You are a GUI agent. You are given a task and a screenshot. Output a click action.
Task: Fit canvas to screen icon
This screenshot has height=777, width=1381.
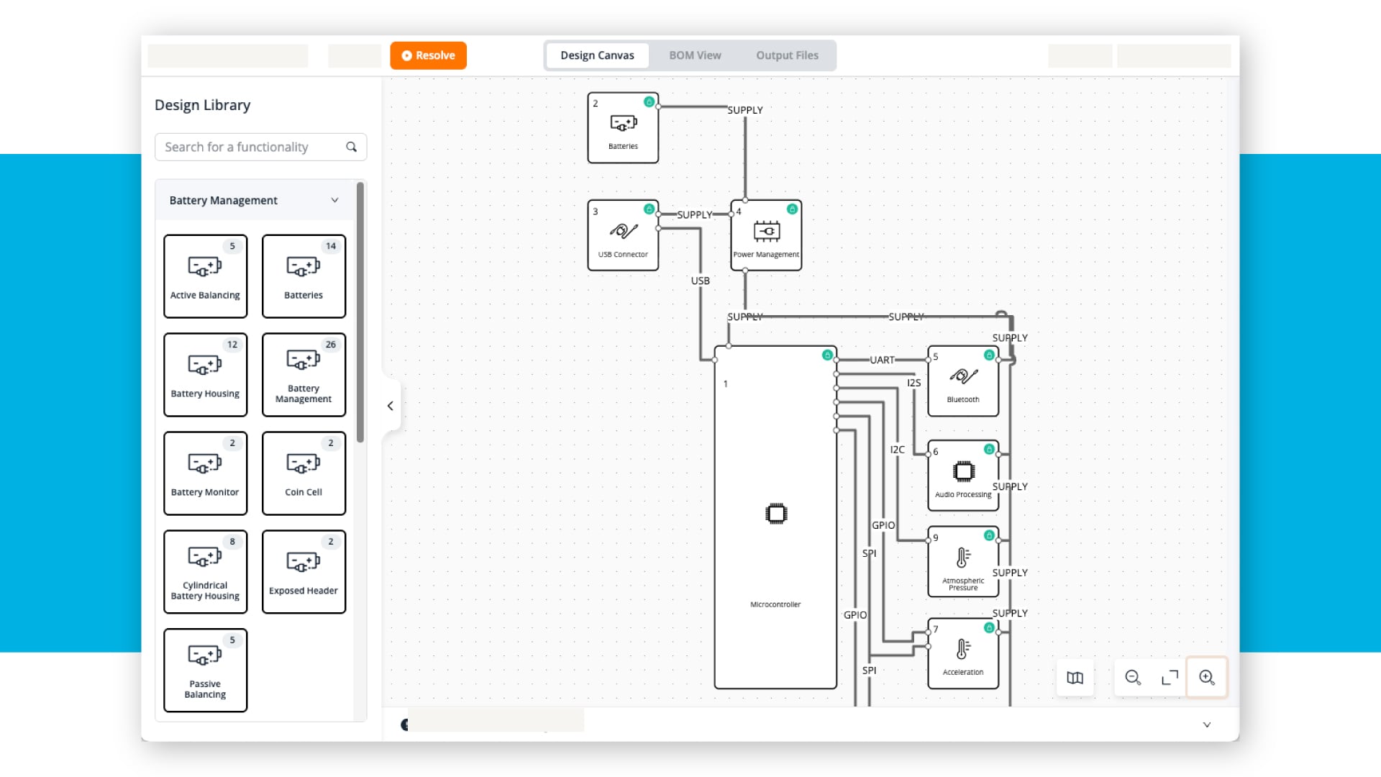(1170, 677)
